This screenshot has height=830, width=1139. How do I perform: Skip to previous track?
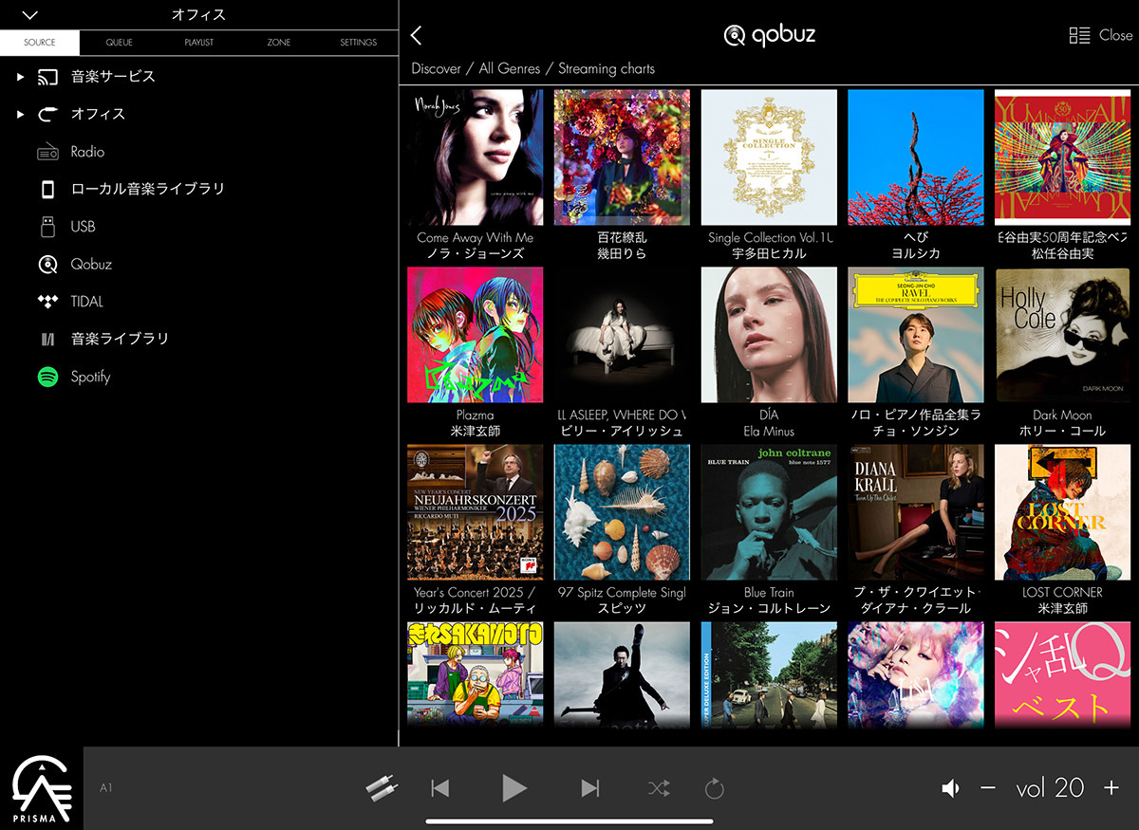(439, 788)
